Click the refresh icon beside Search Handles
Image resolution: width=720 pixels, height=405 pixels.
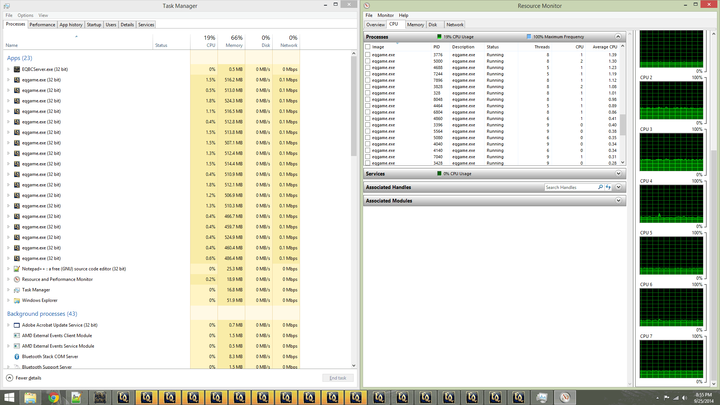pos(608,187)
